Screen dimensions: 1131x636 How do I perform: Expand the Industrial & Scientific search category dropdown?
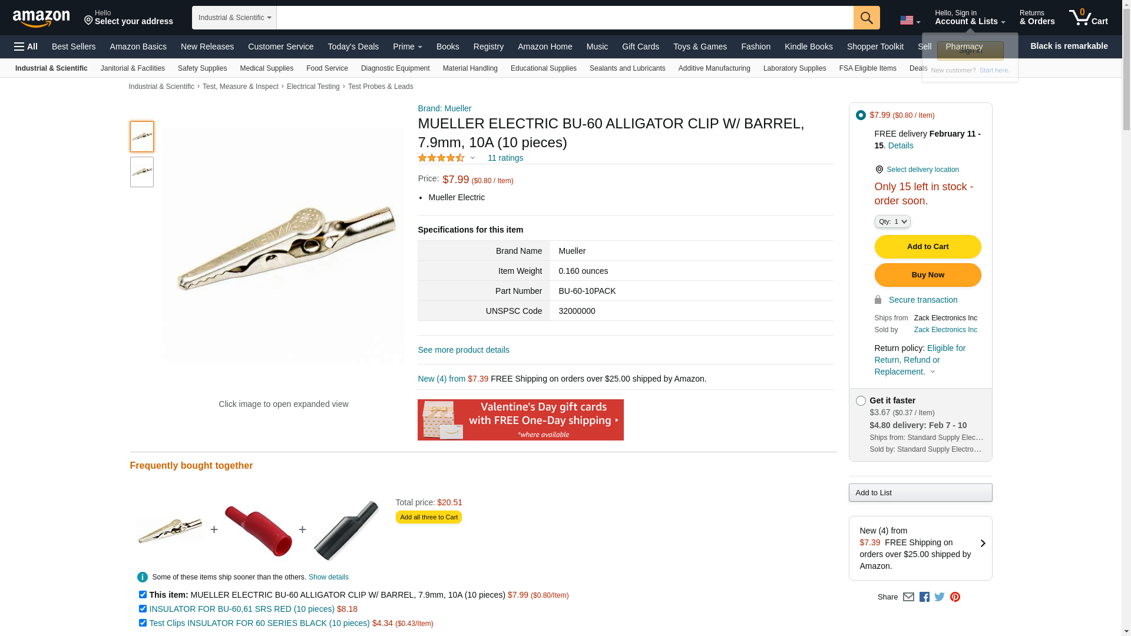234,18
